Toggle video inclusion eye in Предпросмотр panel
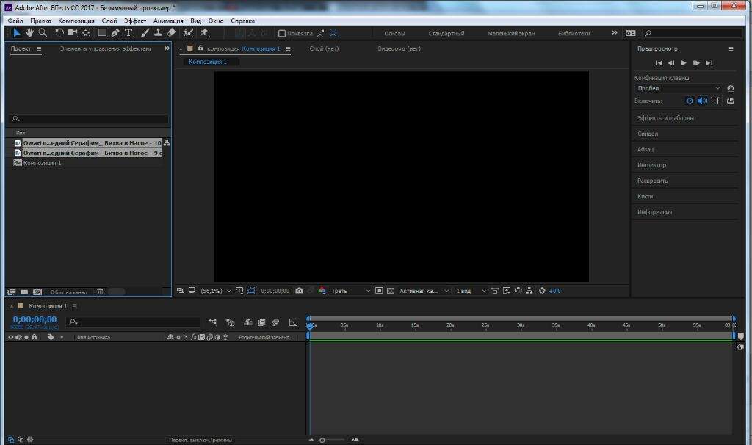 pos(689,101)
